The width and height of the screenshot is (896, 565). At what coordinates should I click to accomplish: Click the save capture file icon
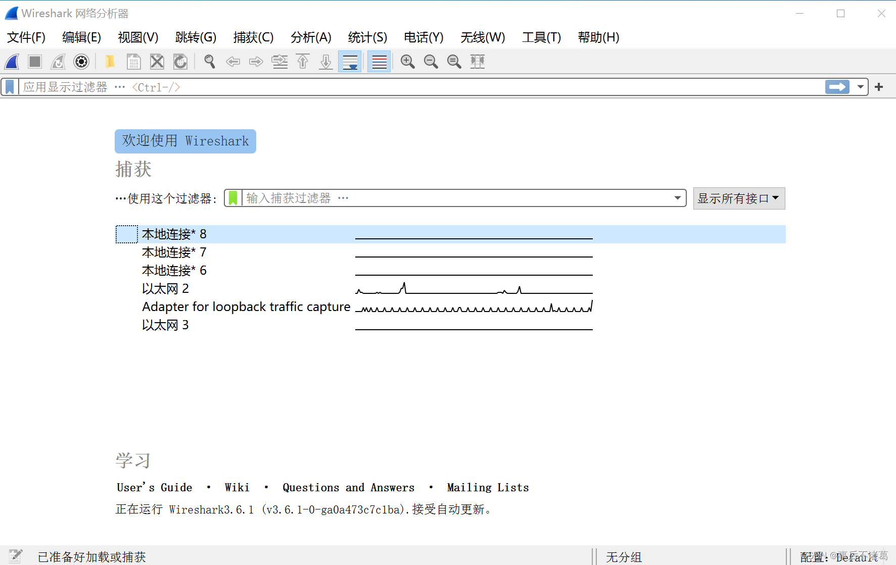[x=133, y=62]
